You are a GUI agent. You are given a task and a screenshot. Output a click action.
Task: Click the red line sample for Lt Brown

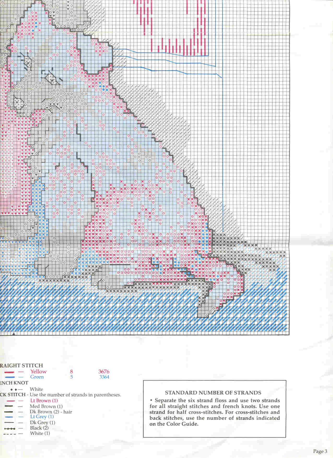point(10,401)
